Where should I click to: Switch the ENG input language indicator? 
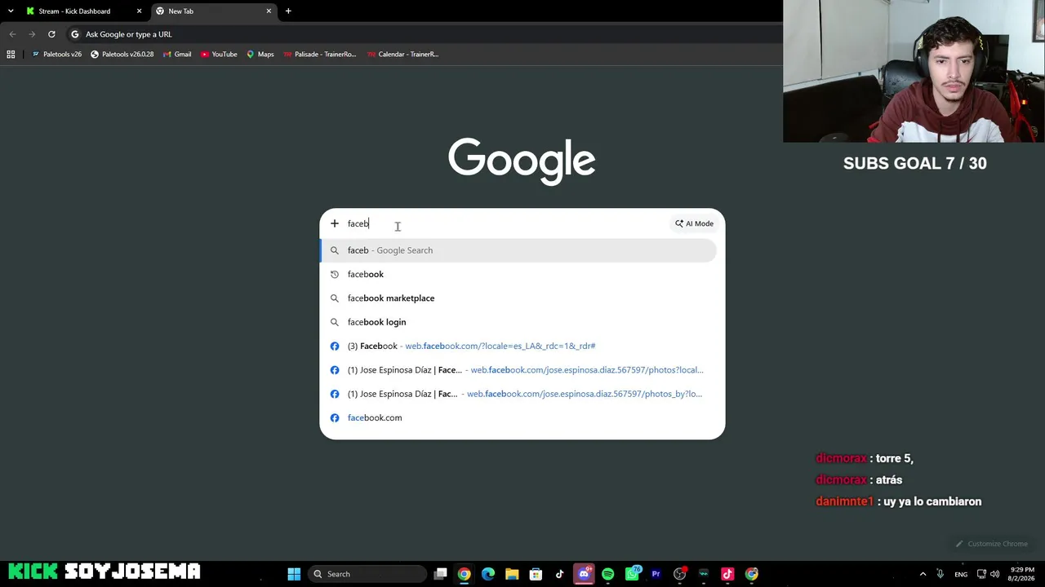tap(961, 574)
